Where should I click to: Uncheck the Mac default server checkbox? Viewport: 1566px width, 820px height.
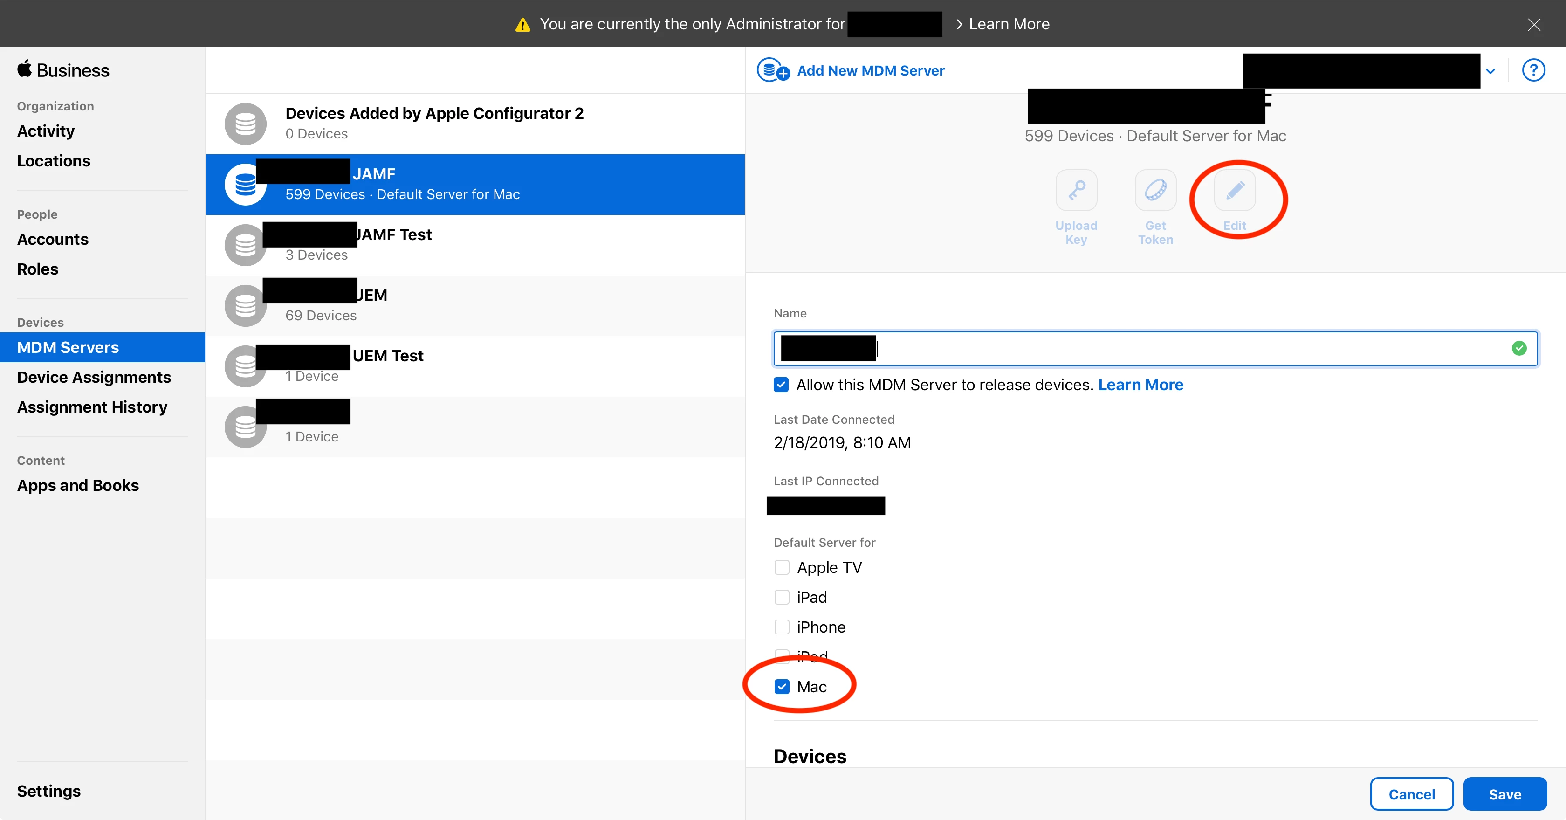pyautogui.click(x=782, y=687)
